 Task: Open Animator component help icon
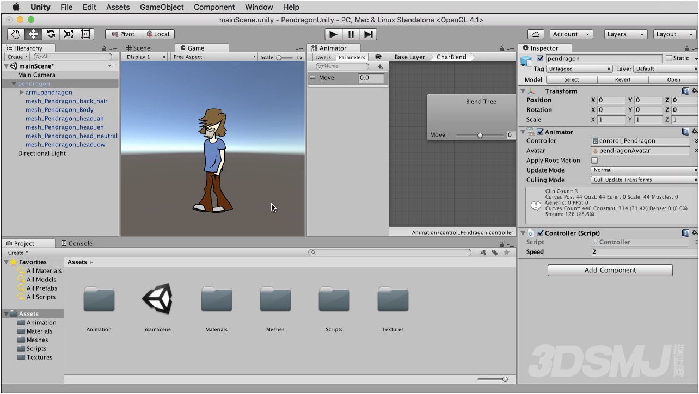(685, 132)
